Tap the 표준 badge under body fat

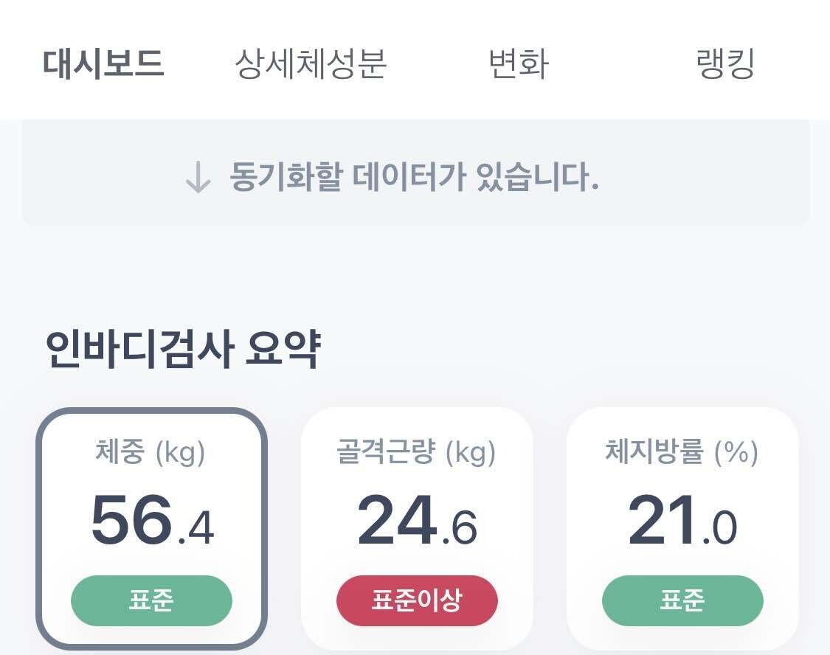pyautogui.click(x=682, y=601)
